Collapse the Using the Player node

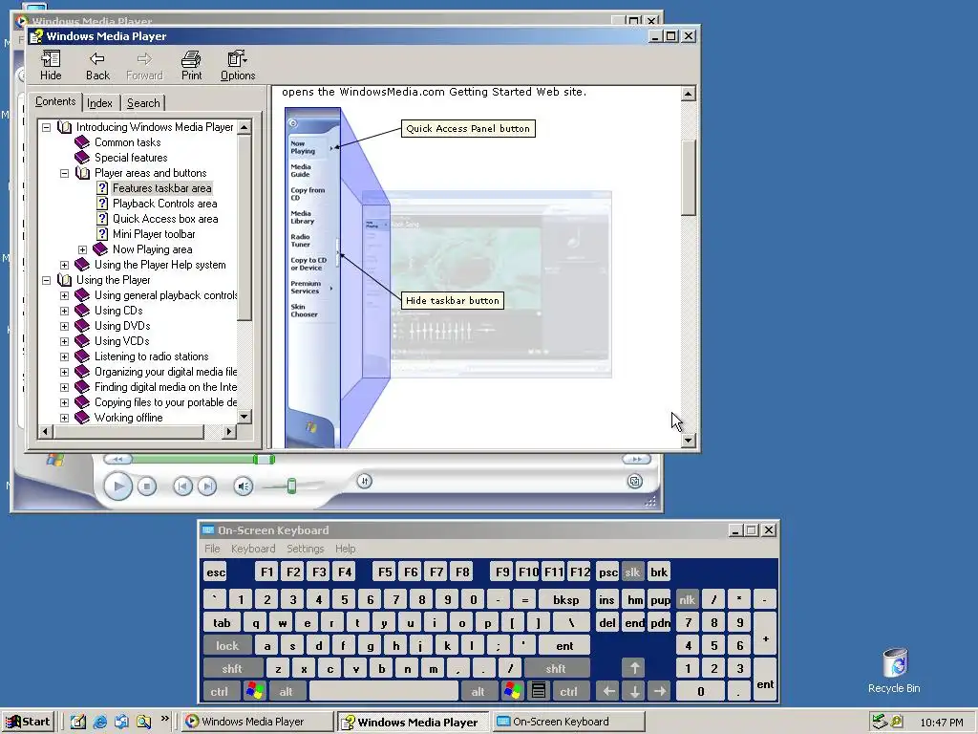[x=46, y=280]
